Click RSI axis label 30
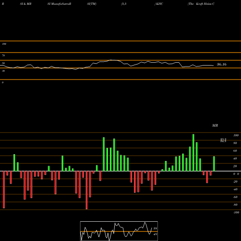Image resolution: width=241 pixels, height=241 pixels. pyautogui.click(x=3, y=71)
